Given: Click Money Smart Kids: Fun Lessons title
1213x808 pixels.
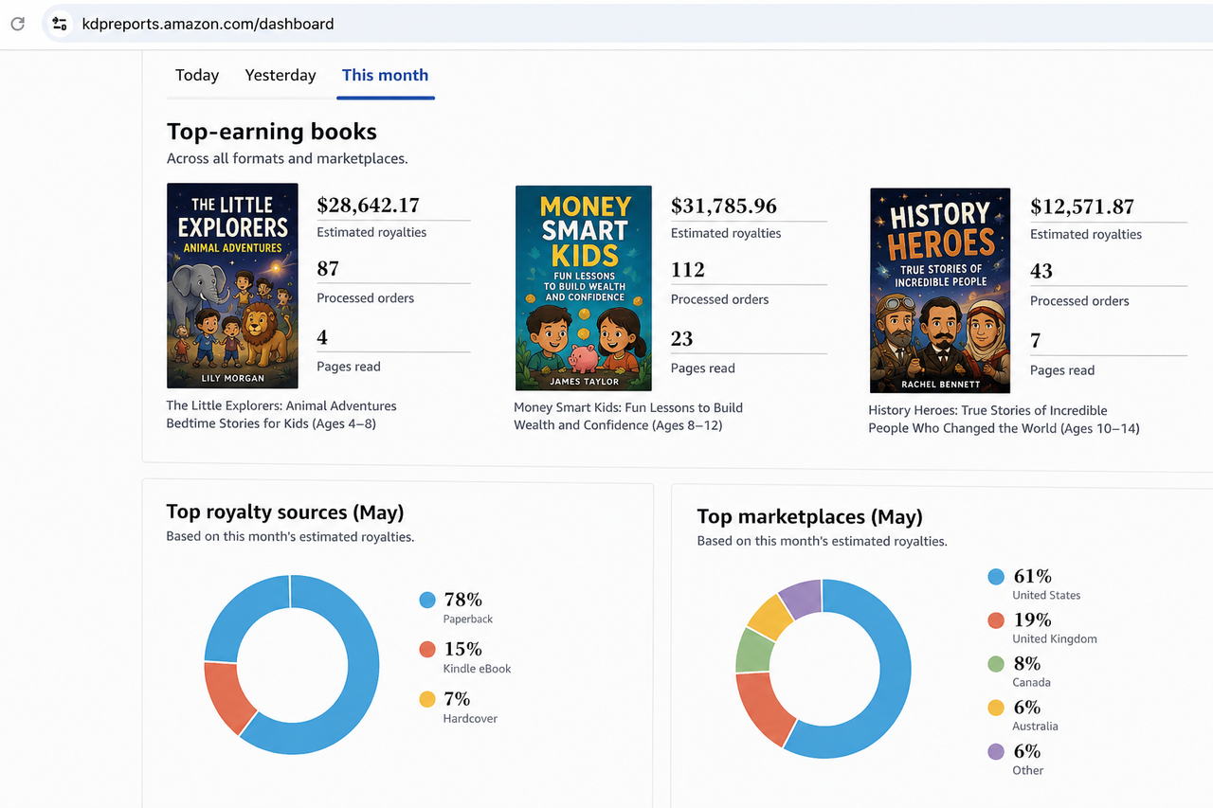Looking at the screenshot, I should (628, 417).
